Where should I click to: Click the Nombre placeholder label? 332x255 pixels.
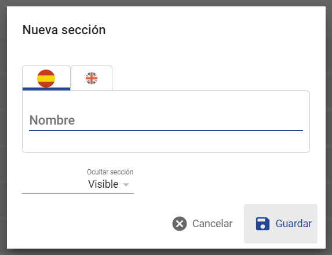click(52, 120)
